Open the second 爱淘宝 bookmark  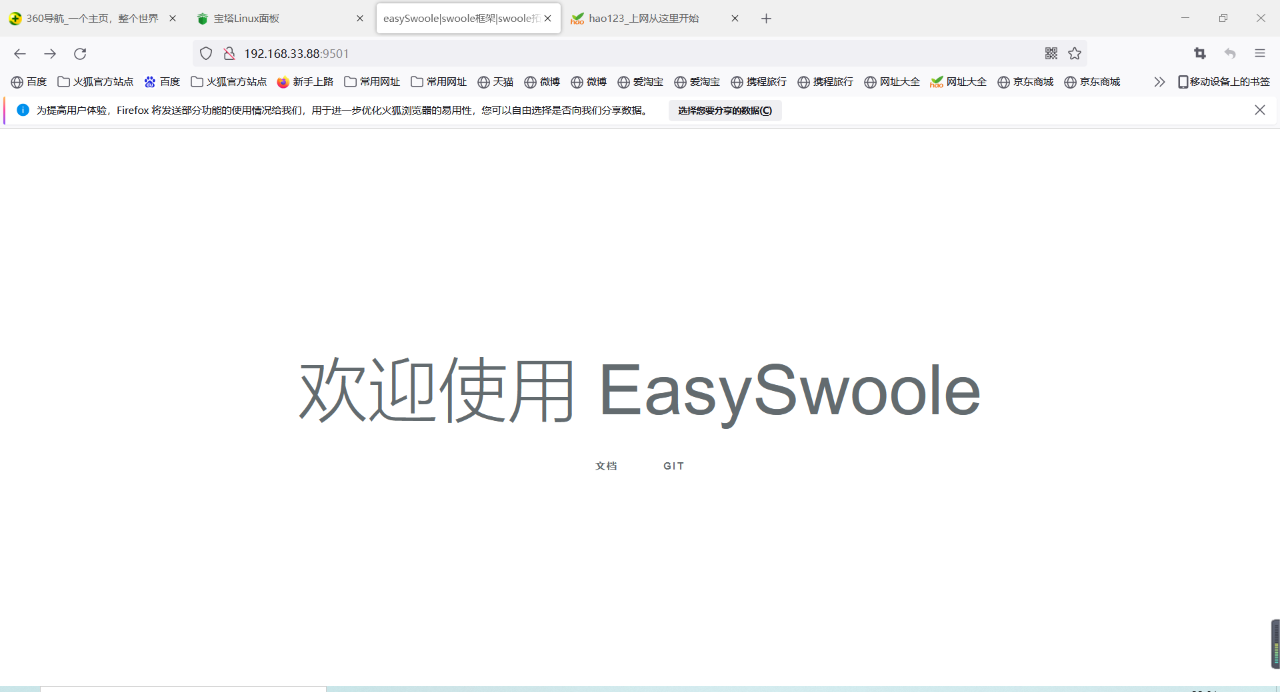[697, 82]
